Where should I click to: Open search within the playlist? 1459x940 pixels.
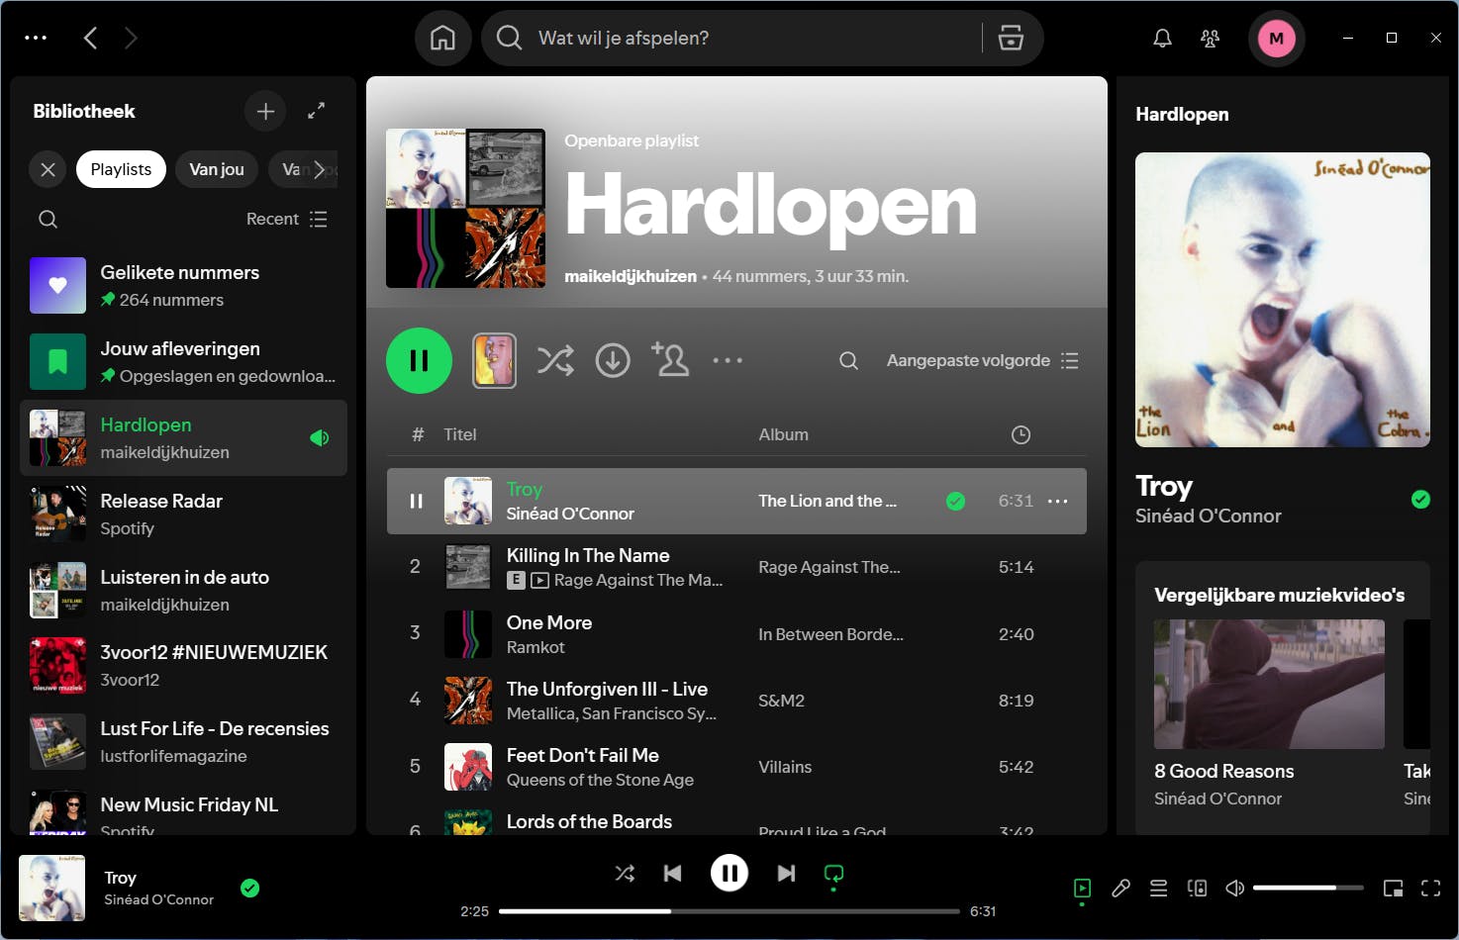(x=848, y=360)
